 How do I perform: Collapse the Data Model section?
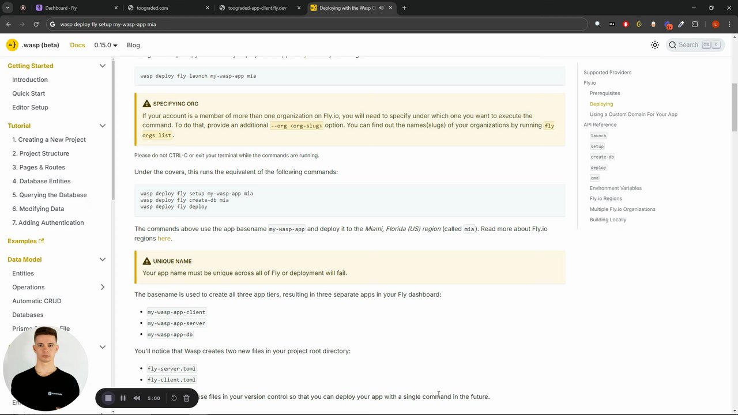(103, 259)
